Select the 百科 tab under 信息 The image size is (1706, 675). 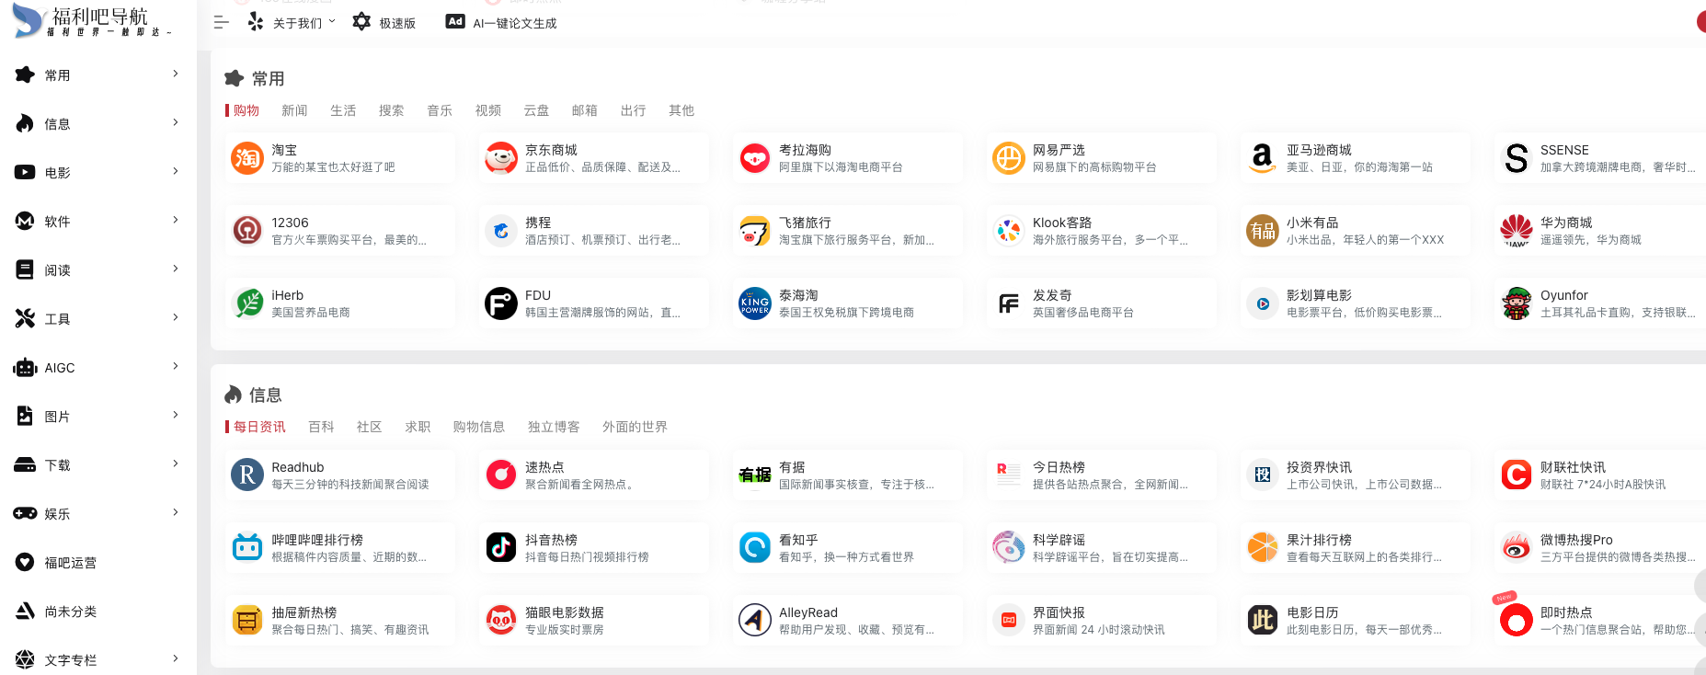tap(321, 427)
